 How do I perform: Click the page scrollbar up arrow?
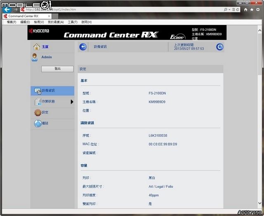[x=260, y=30]
